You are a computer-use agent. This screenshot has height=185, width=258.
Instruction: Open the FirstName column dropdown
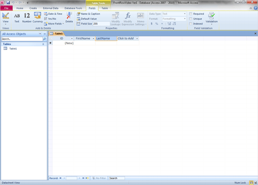tap(93, 38)
